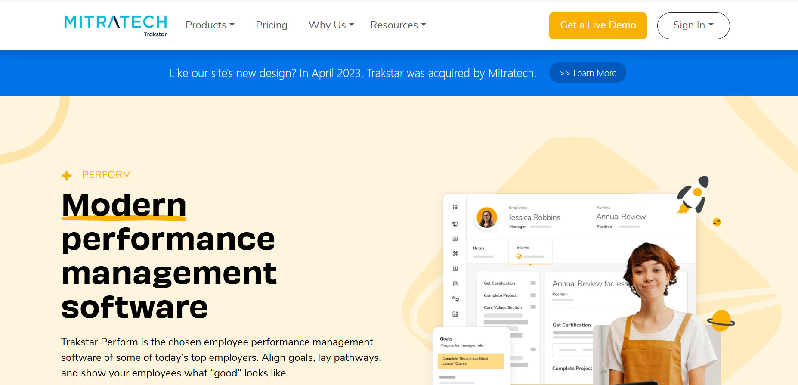Click the Learn More banner button
This screenshot has width=798, height=385.
click(x=588, y=73)
